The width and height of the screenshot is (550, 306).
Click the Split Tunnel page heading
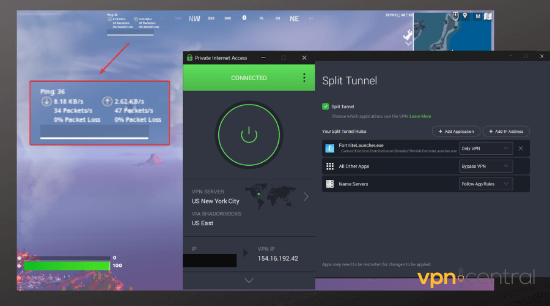350,80
